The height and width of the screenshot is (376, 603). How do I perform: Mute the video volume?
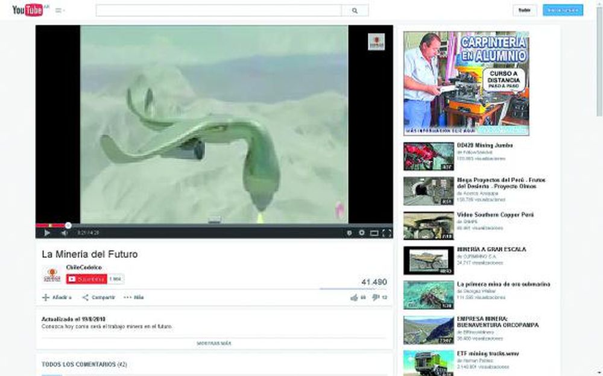[x=64, y=233]
